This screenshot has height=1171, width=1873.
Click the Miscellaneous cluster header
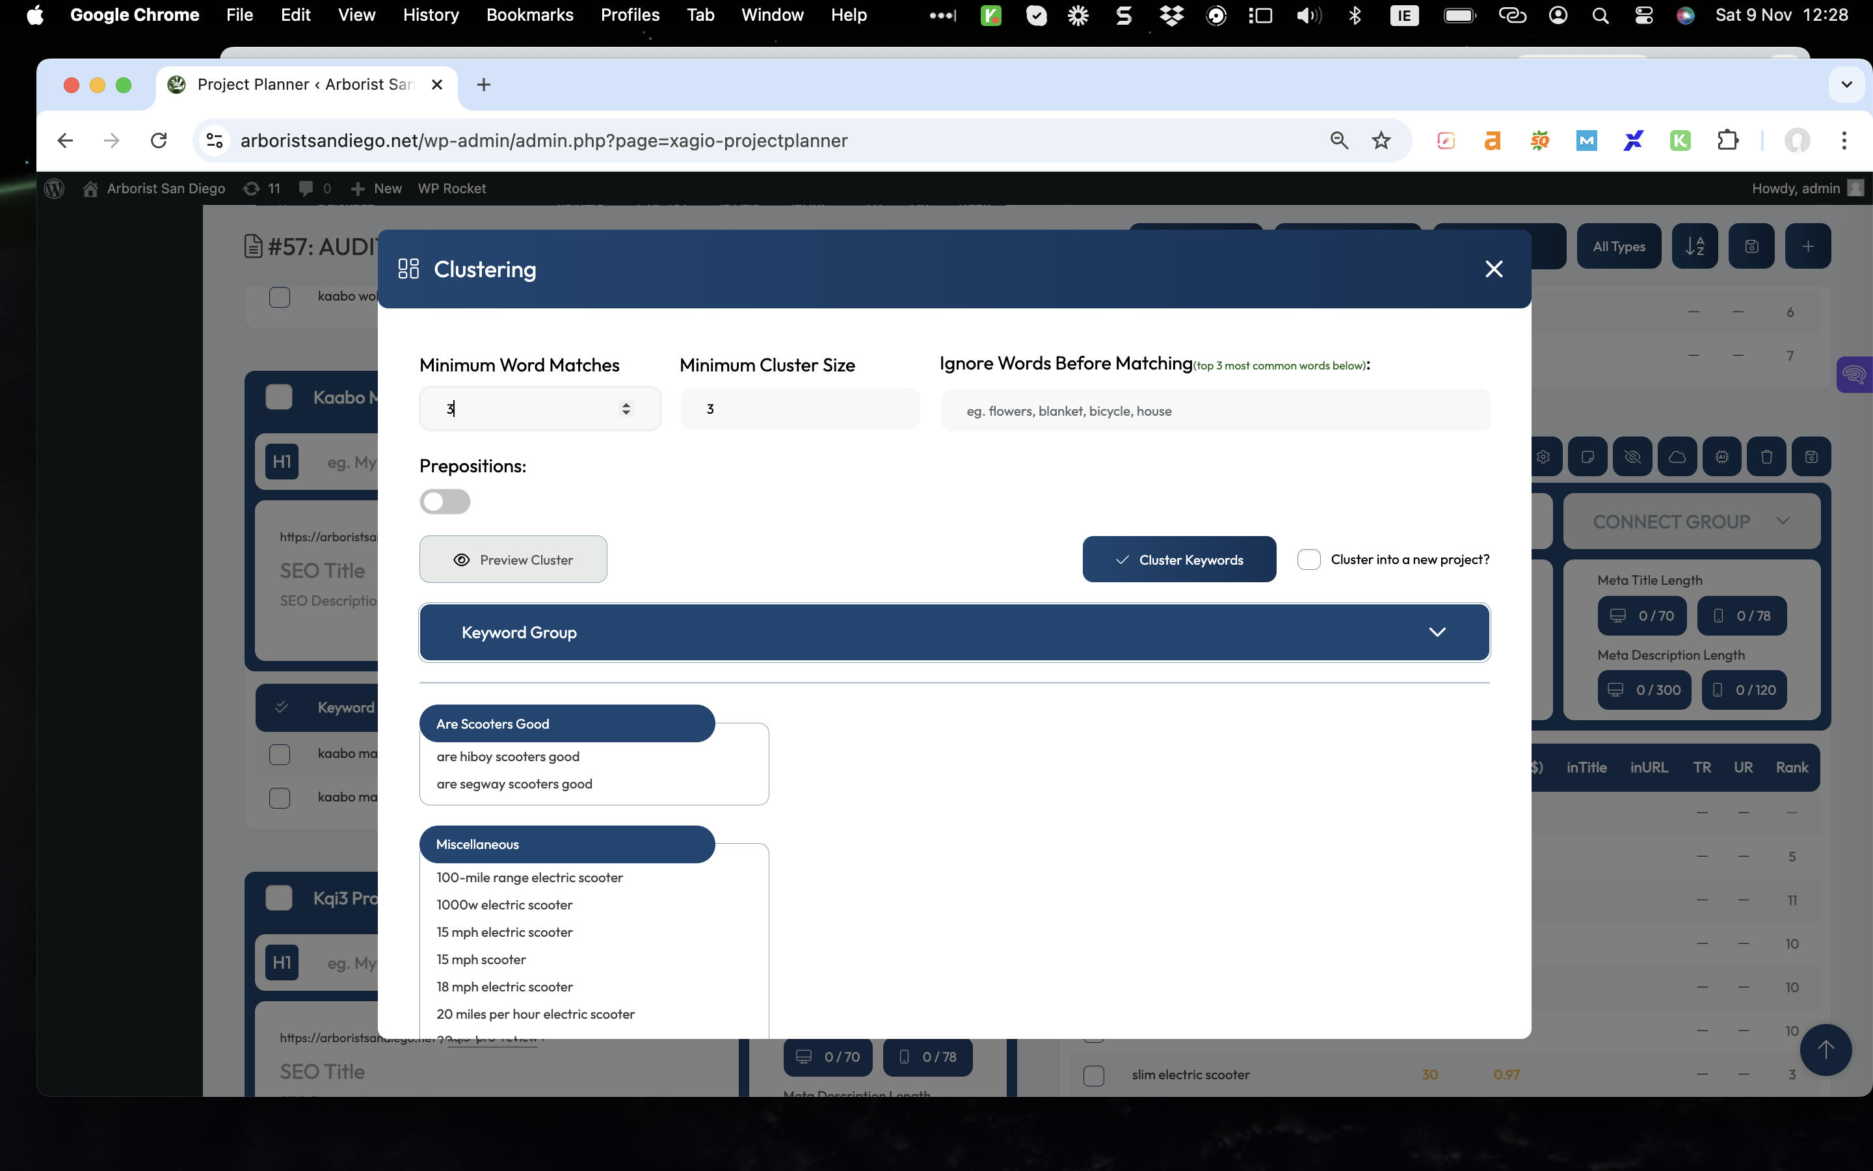tap(566, 844)
